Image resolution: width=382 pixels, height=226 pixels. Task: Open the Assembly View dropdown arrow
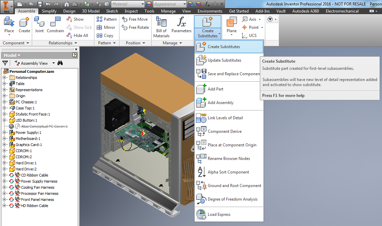pos(53,63)
